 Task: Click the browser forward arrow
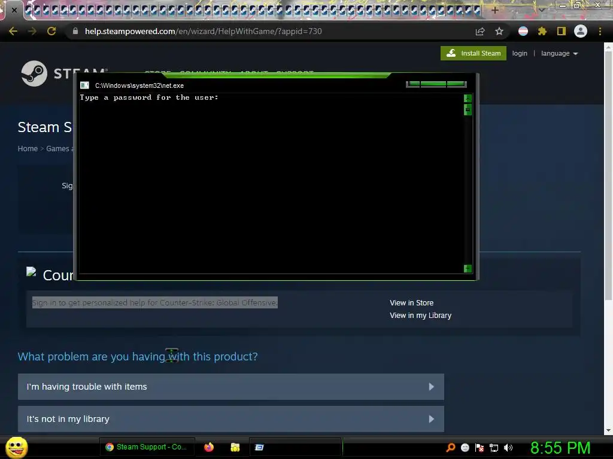[32, 31]
